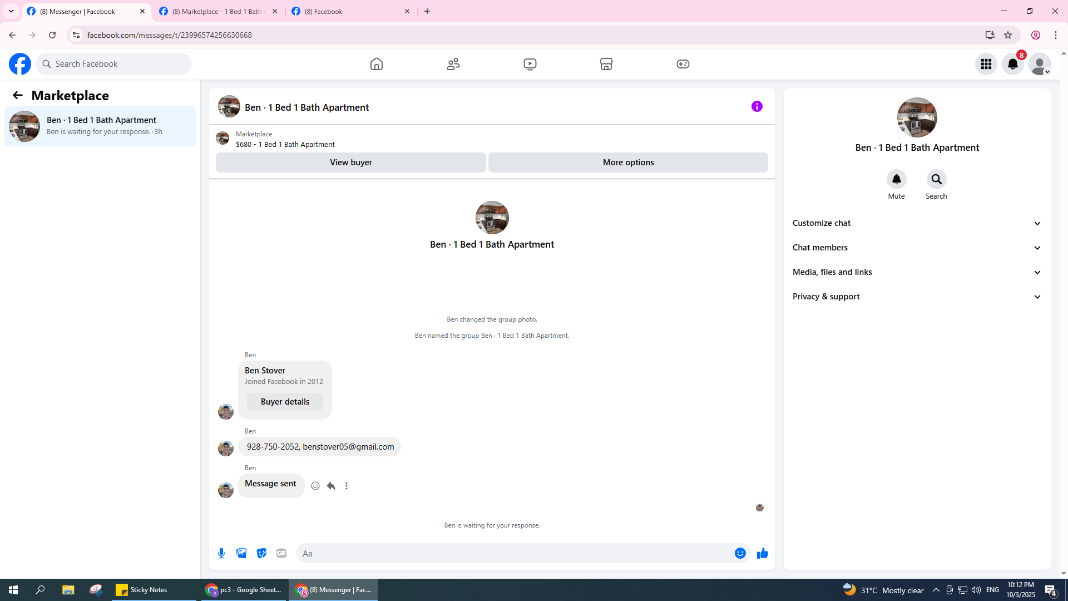Screen dimensions: 1068x601
Task: Click the View buyer button
Action: pyautogui.click(x=351, y=162)
